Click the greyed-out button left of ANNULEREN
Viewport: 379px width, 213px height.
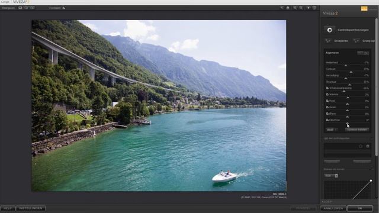pos(303,208)
